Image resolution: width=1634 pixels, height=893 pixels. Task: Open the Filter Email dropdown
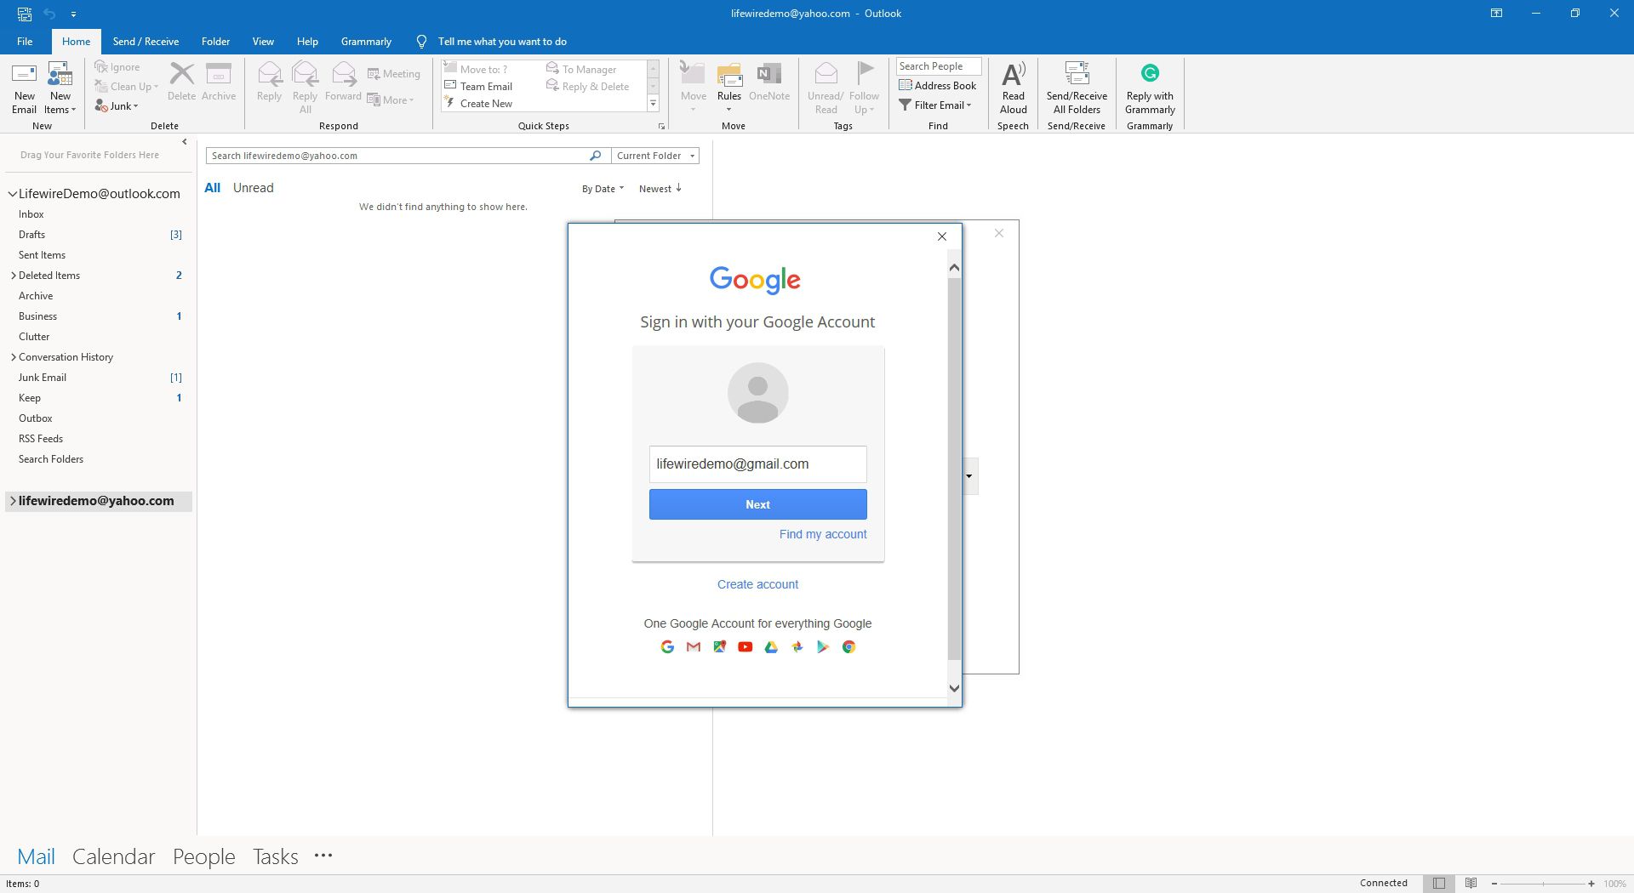(x=935, y=105)
